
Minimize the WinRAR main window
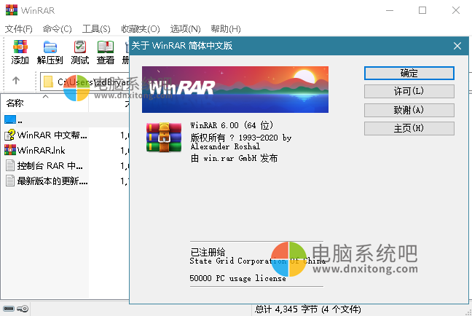(x=390, y=10)
